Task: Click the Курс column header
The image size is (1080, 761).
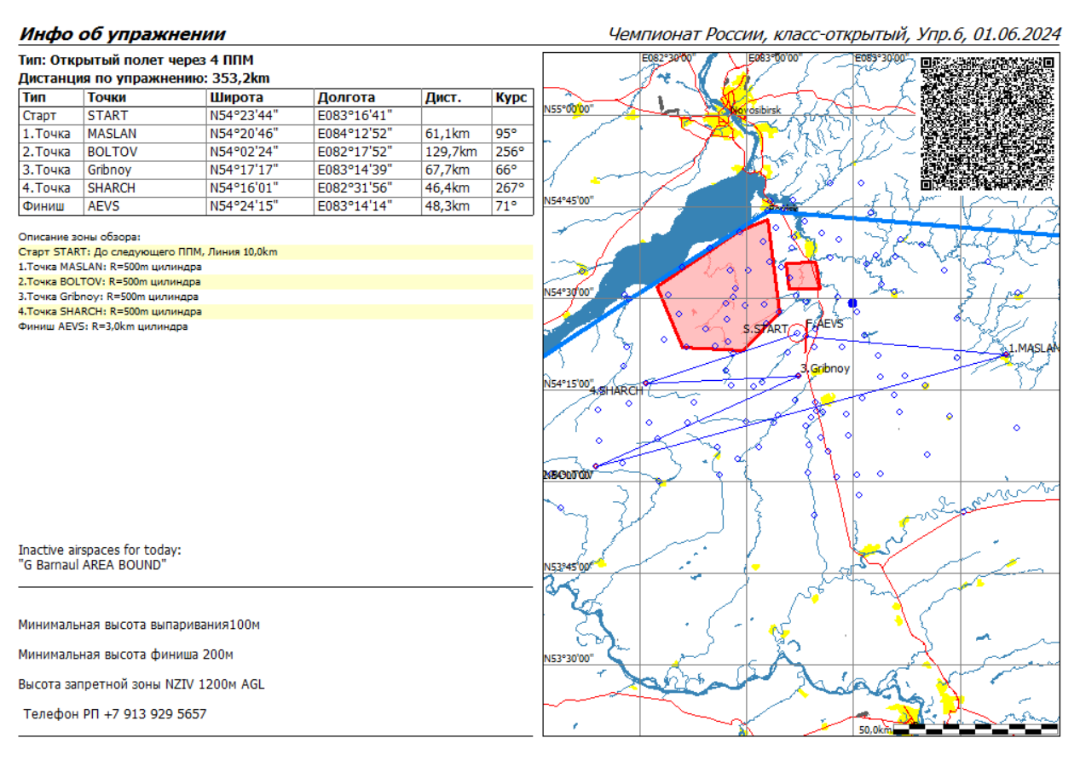Action: (511, 98)
